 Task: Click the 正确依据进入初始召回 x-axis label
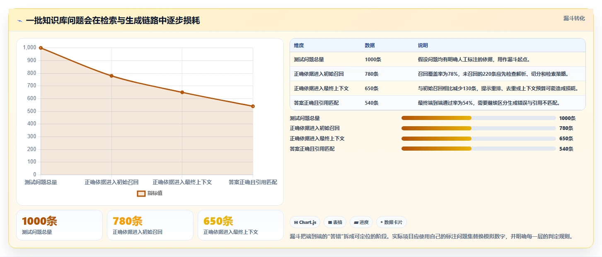pyautogui.click(x=111, y=182)
